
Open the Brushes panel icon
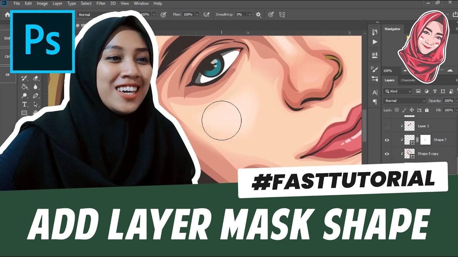(375, 79)
